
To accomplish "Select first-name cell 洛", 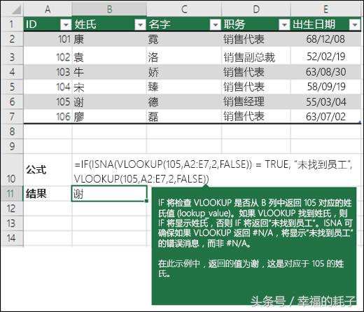I will pyautogui.click(x=184, y=56).
